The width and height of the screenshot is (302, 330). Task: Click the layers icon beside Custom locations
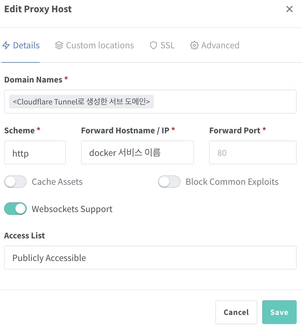[x=59, y=45]
